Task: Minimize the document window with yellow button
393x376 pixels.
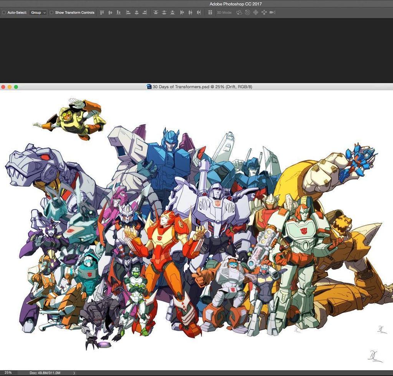Action: [10, 87]
